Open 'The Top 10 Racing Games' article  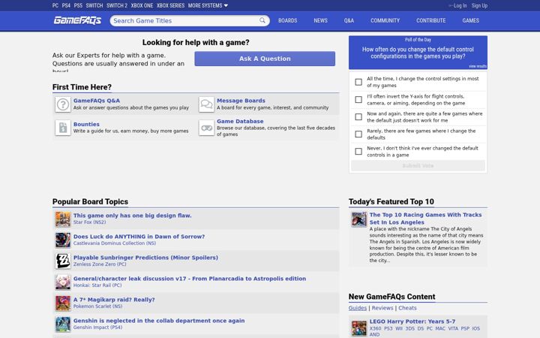pos(425,219)
